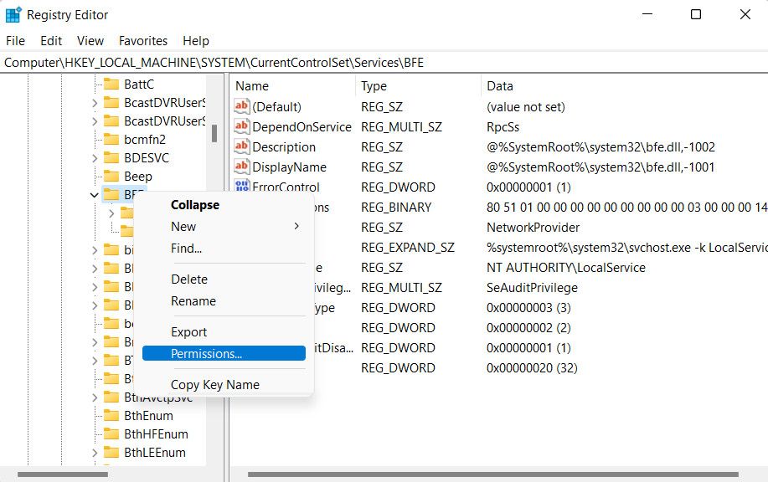Click the bfe.dll,-1002 data cell
This screenshot has height=482, width=768.
pos(601,146)
